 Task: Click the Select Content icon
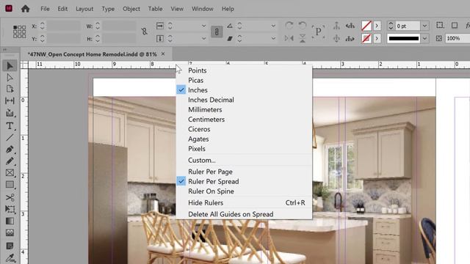click(336, 38)
